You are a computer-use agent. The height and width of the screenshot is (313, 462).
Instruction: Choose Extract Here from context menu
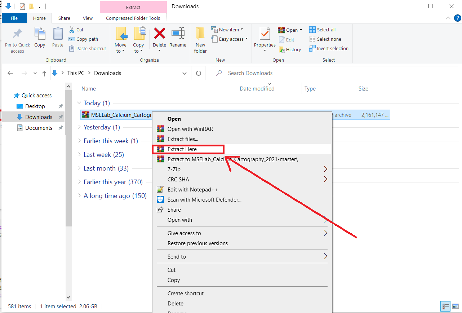[182, 149]
